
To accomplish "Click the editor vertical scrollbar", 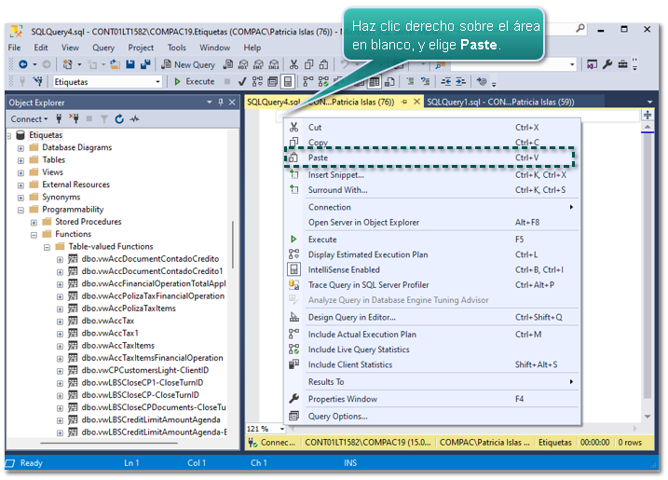I will point(648,268).
